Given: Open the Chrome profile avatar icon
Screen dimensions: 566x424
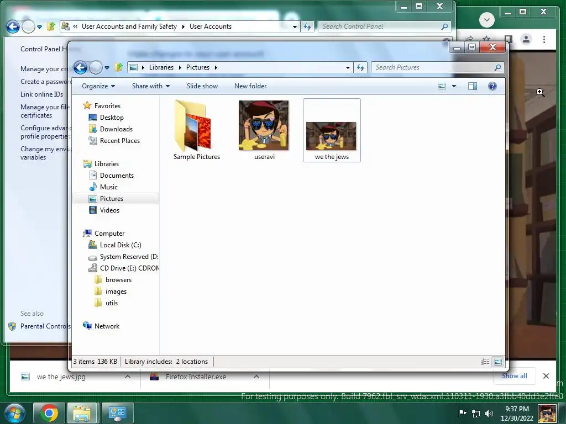Looking at the screenshot, I should pyautogui.click(x=526, y=39).
